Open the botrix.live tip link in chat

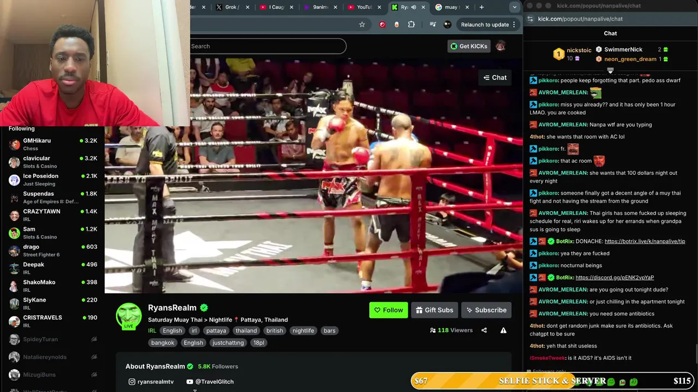coord(645,241)
